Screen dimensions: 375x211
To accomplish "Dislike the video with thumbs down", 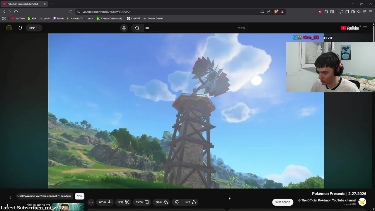I will point(177,202).
